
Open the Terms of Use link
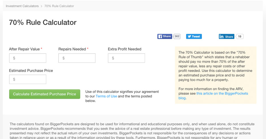point(106,96)
